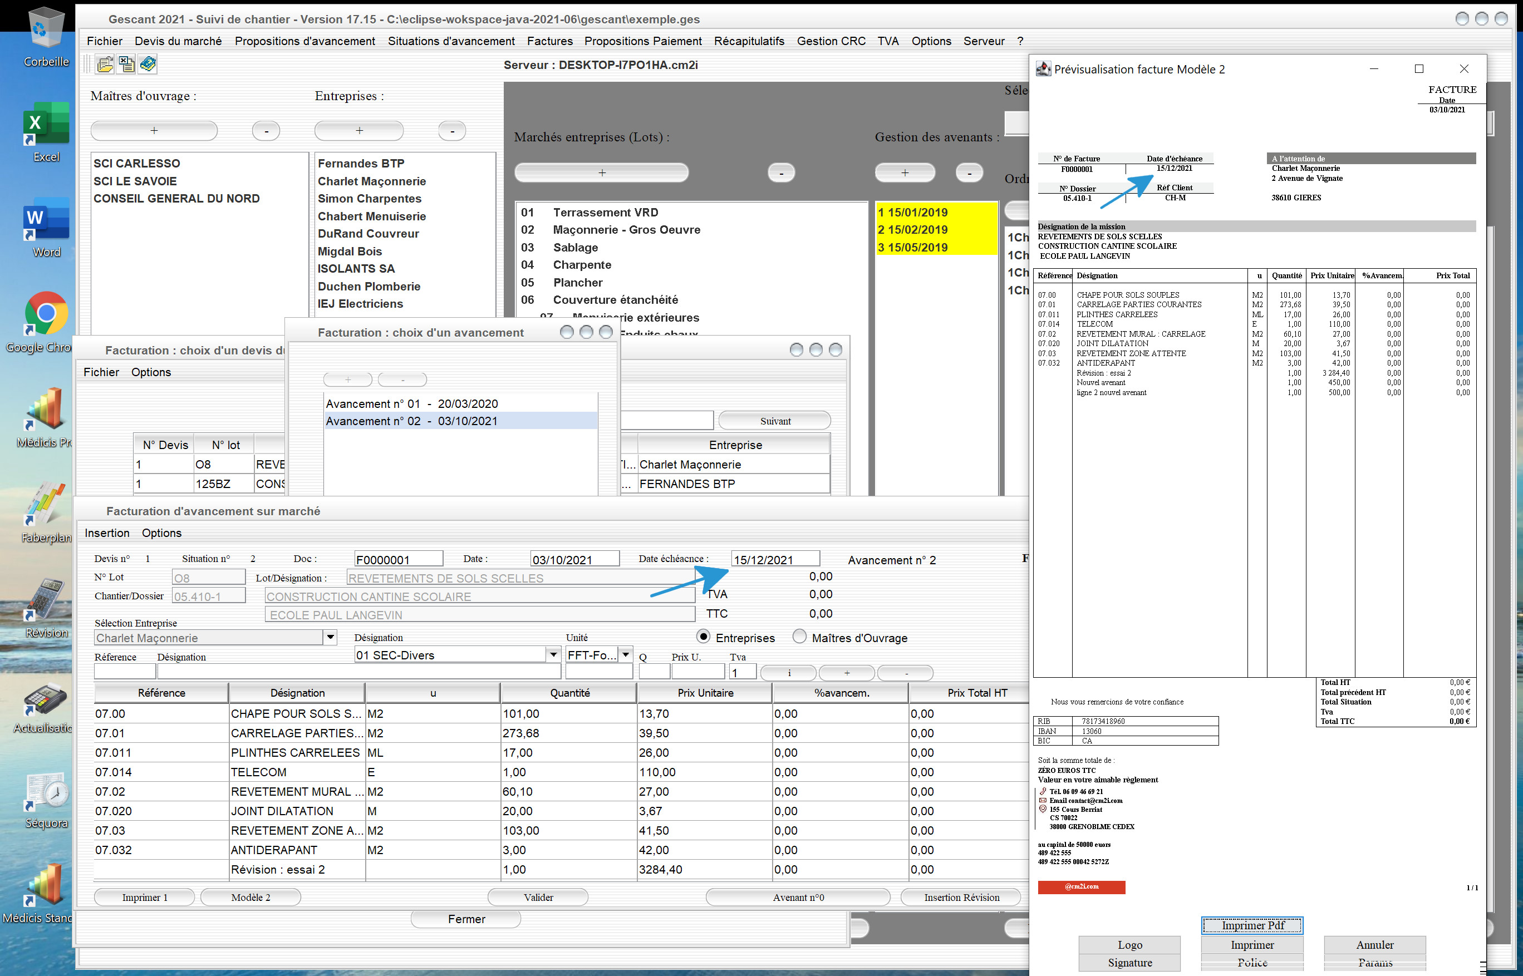Click the Annuler button in preview
Image resolution: width=1523 pixels, height=976 pixels.
1374,944
